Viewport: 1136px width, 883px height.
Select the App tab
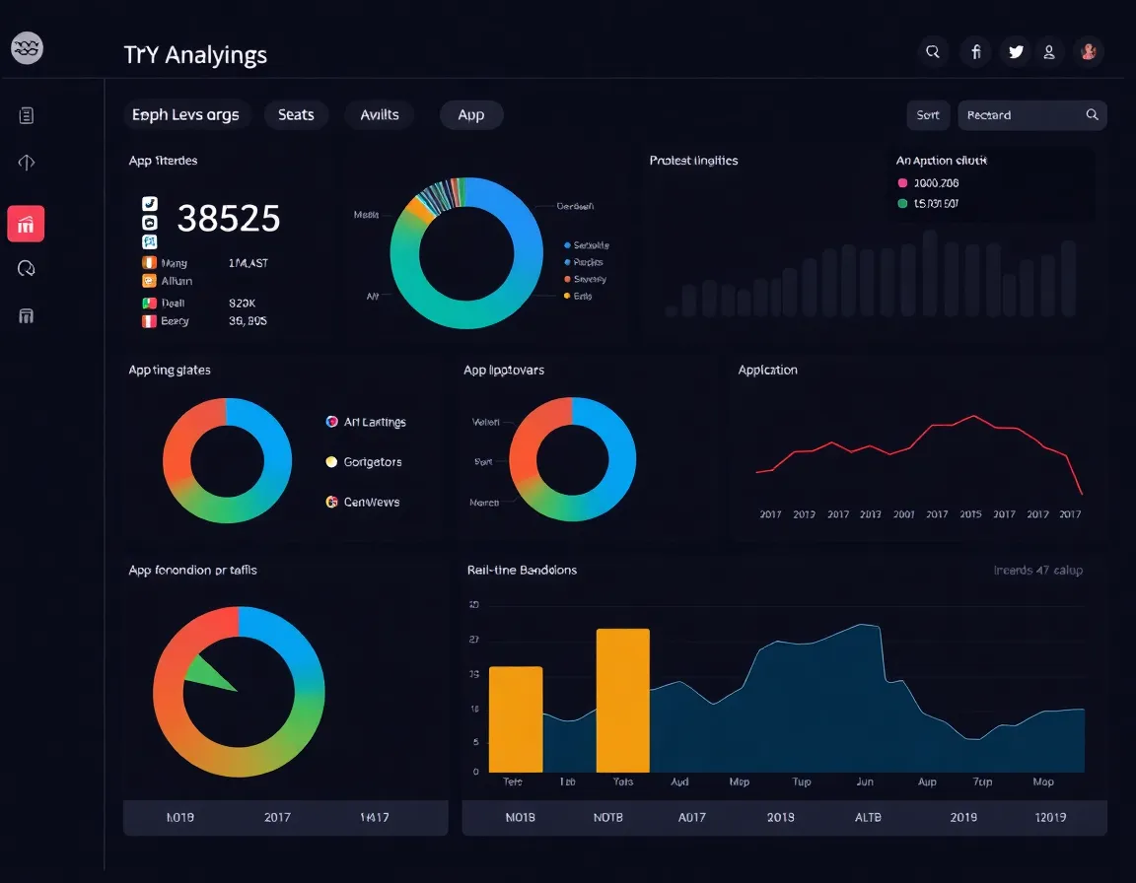[470, 114]
